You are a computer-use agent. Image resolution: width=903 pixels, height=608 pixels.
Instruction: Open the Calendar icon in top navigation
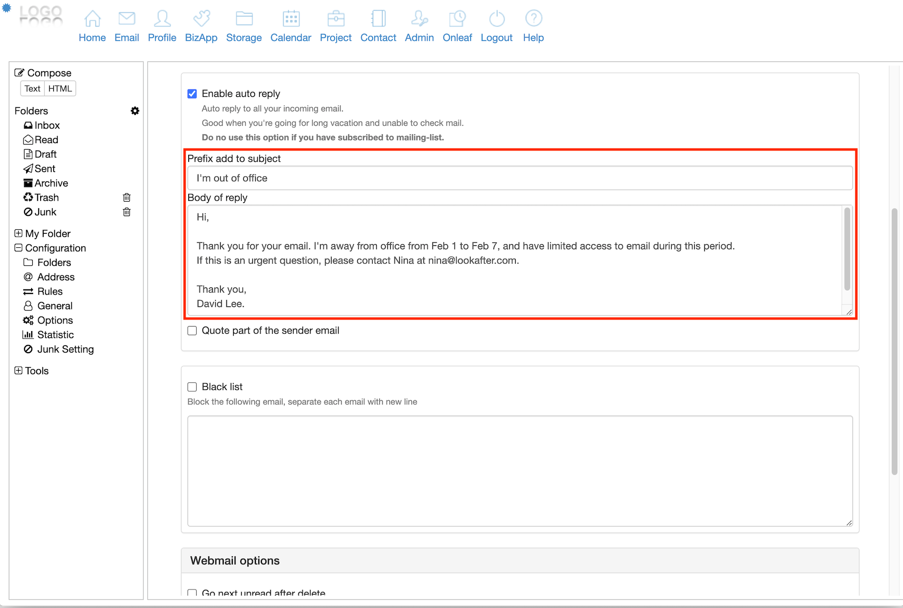(x=291, y=19)
